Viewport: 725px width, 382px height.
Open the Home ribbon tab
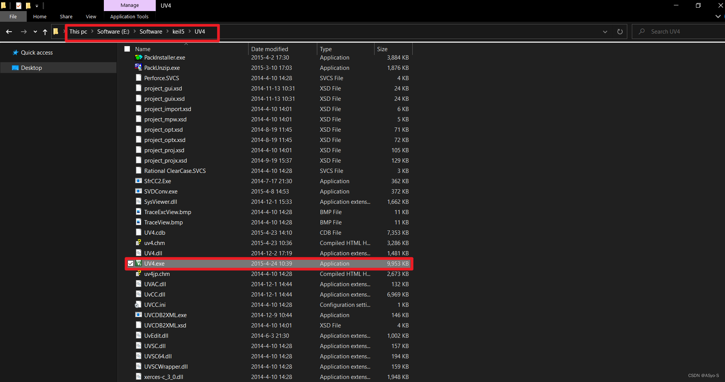(x=40, y=16)
